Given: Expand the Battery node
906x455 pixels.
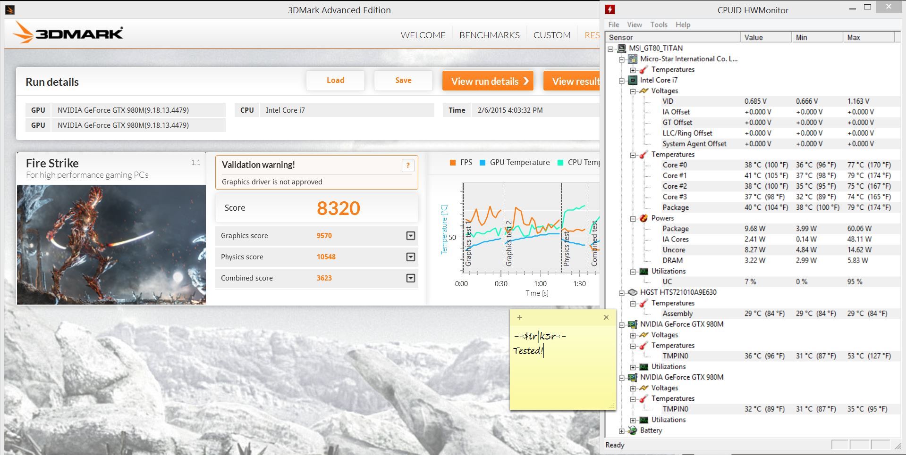Looking at the screenshot, I should click(622, 431).
